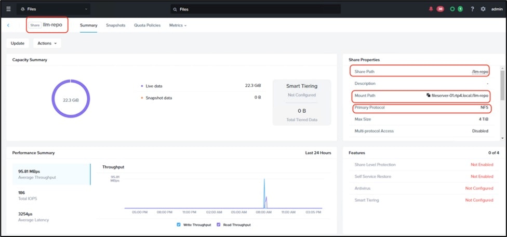Copy mount path with copy icon
507x237 pixels.
[x=429, y=96]
